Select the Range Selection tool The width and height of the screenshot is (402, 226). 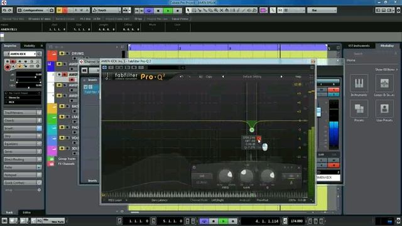(x=194, y=10)
